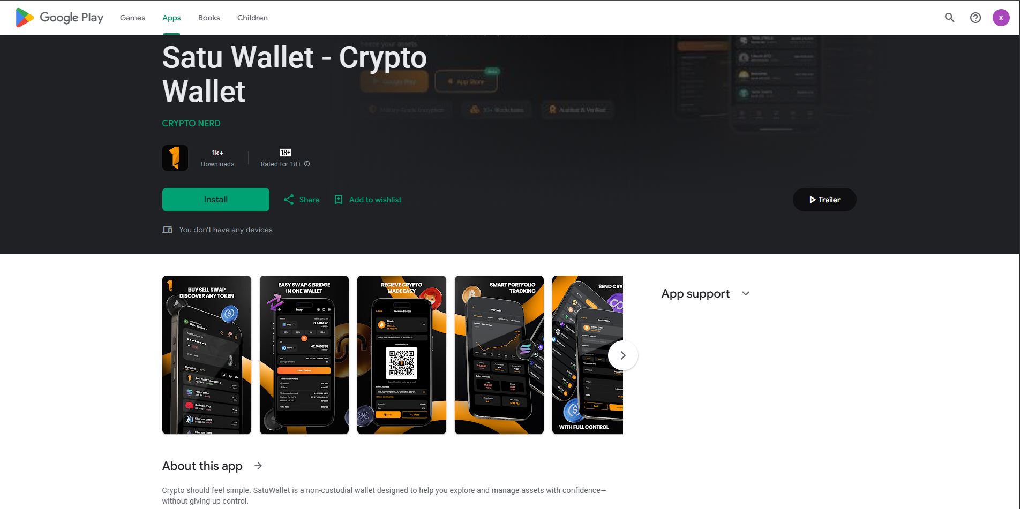This screenshot has width=1020, height=509.
Task: Click the content rating info icon
Action: pos(307,164)
